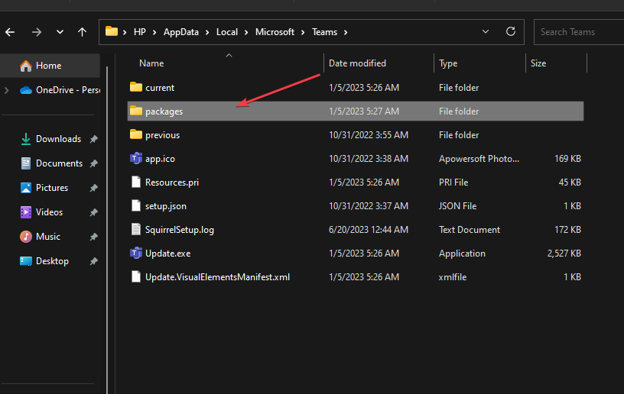The height and width of the screenshot is (394, 624).
Task: Select the file name 'app.ico'
Action: 160,159
